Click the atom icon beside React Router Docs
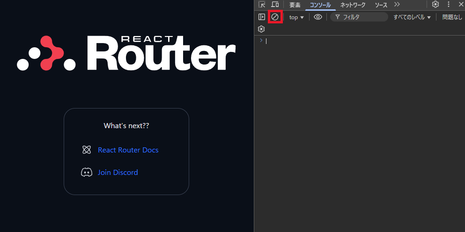This screenshot has height=232, width=465. pos(86,150)
